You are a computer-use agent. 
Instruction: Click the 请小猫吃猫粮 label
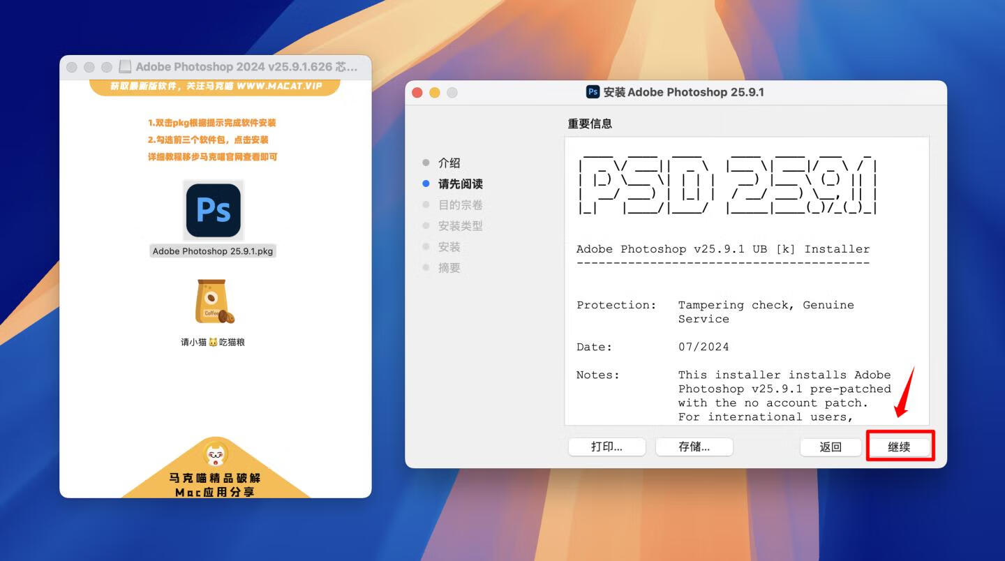click(213, 342)
